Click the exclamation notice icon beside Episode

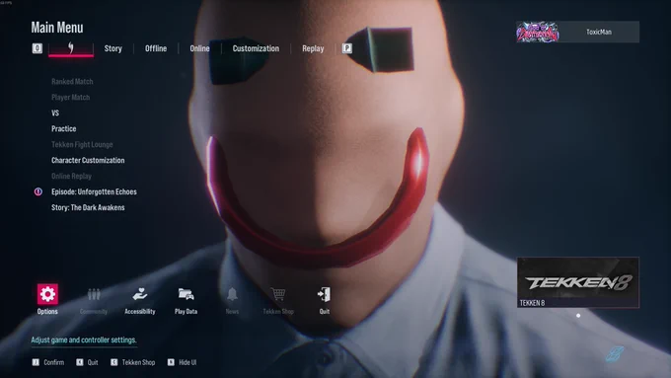click(x=38, y=191)
